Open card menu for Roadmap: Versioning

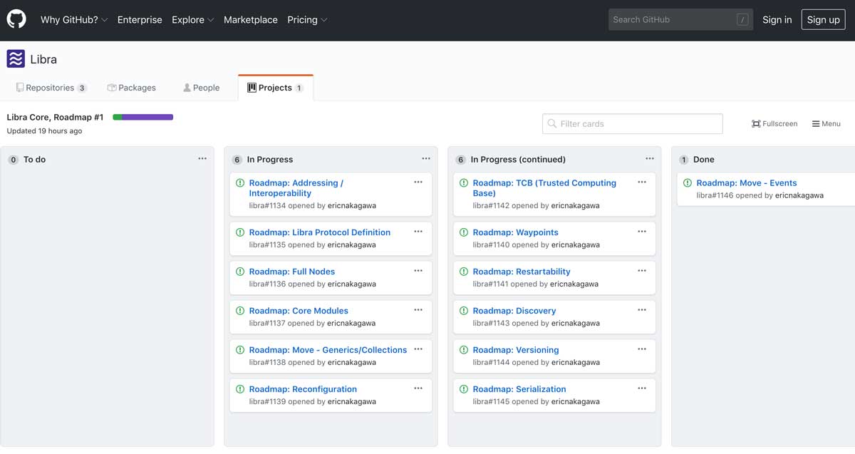point(642,349)
